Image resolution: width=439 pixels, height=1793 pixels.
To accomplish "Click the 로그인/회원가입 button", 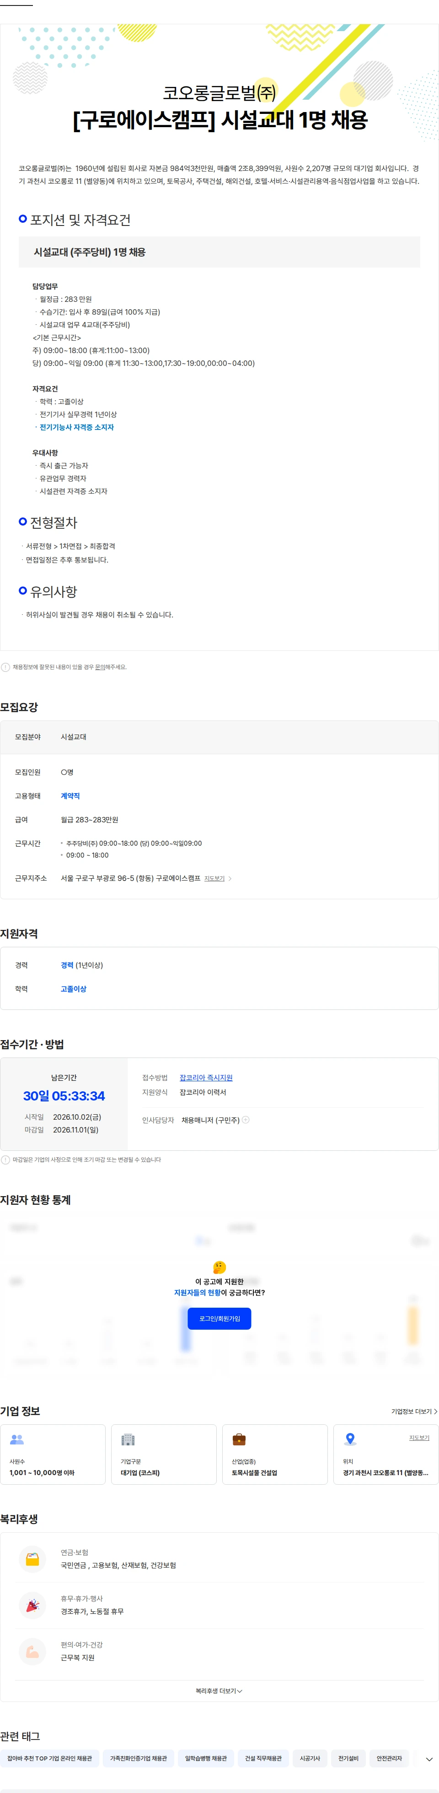I will click(219, 1318).
